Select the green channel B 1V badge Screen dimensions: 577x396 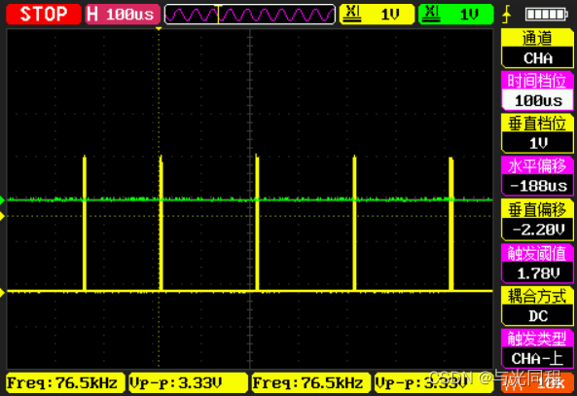(456, 15)
